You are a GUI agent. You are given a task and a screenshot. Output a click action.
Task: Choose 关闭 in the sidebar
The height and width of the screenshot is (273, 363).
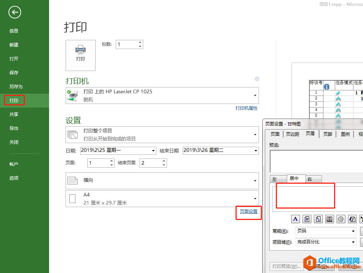click(14, 142)
